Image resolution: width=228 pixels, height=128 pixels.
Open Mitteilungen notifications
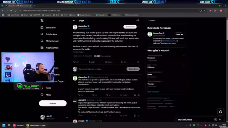(50, 41)
